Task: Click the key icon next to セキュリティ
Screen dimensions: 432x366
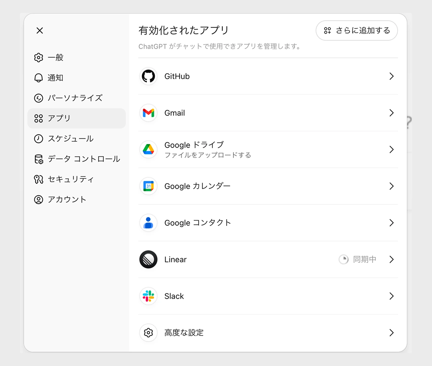Action: point(38,179)
